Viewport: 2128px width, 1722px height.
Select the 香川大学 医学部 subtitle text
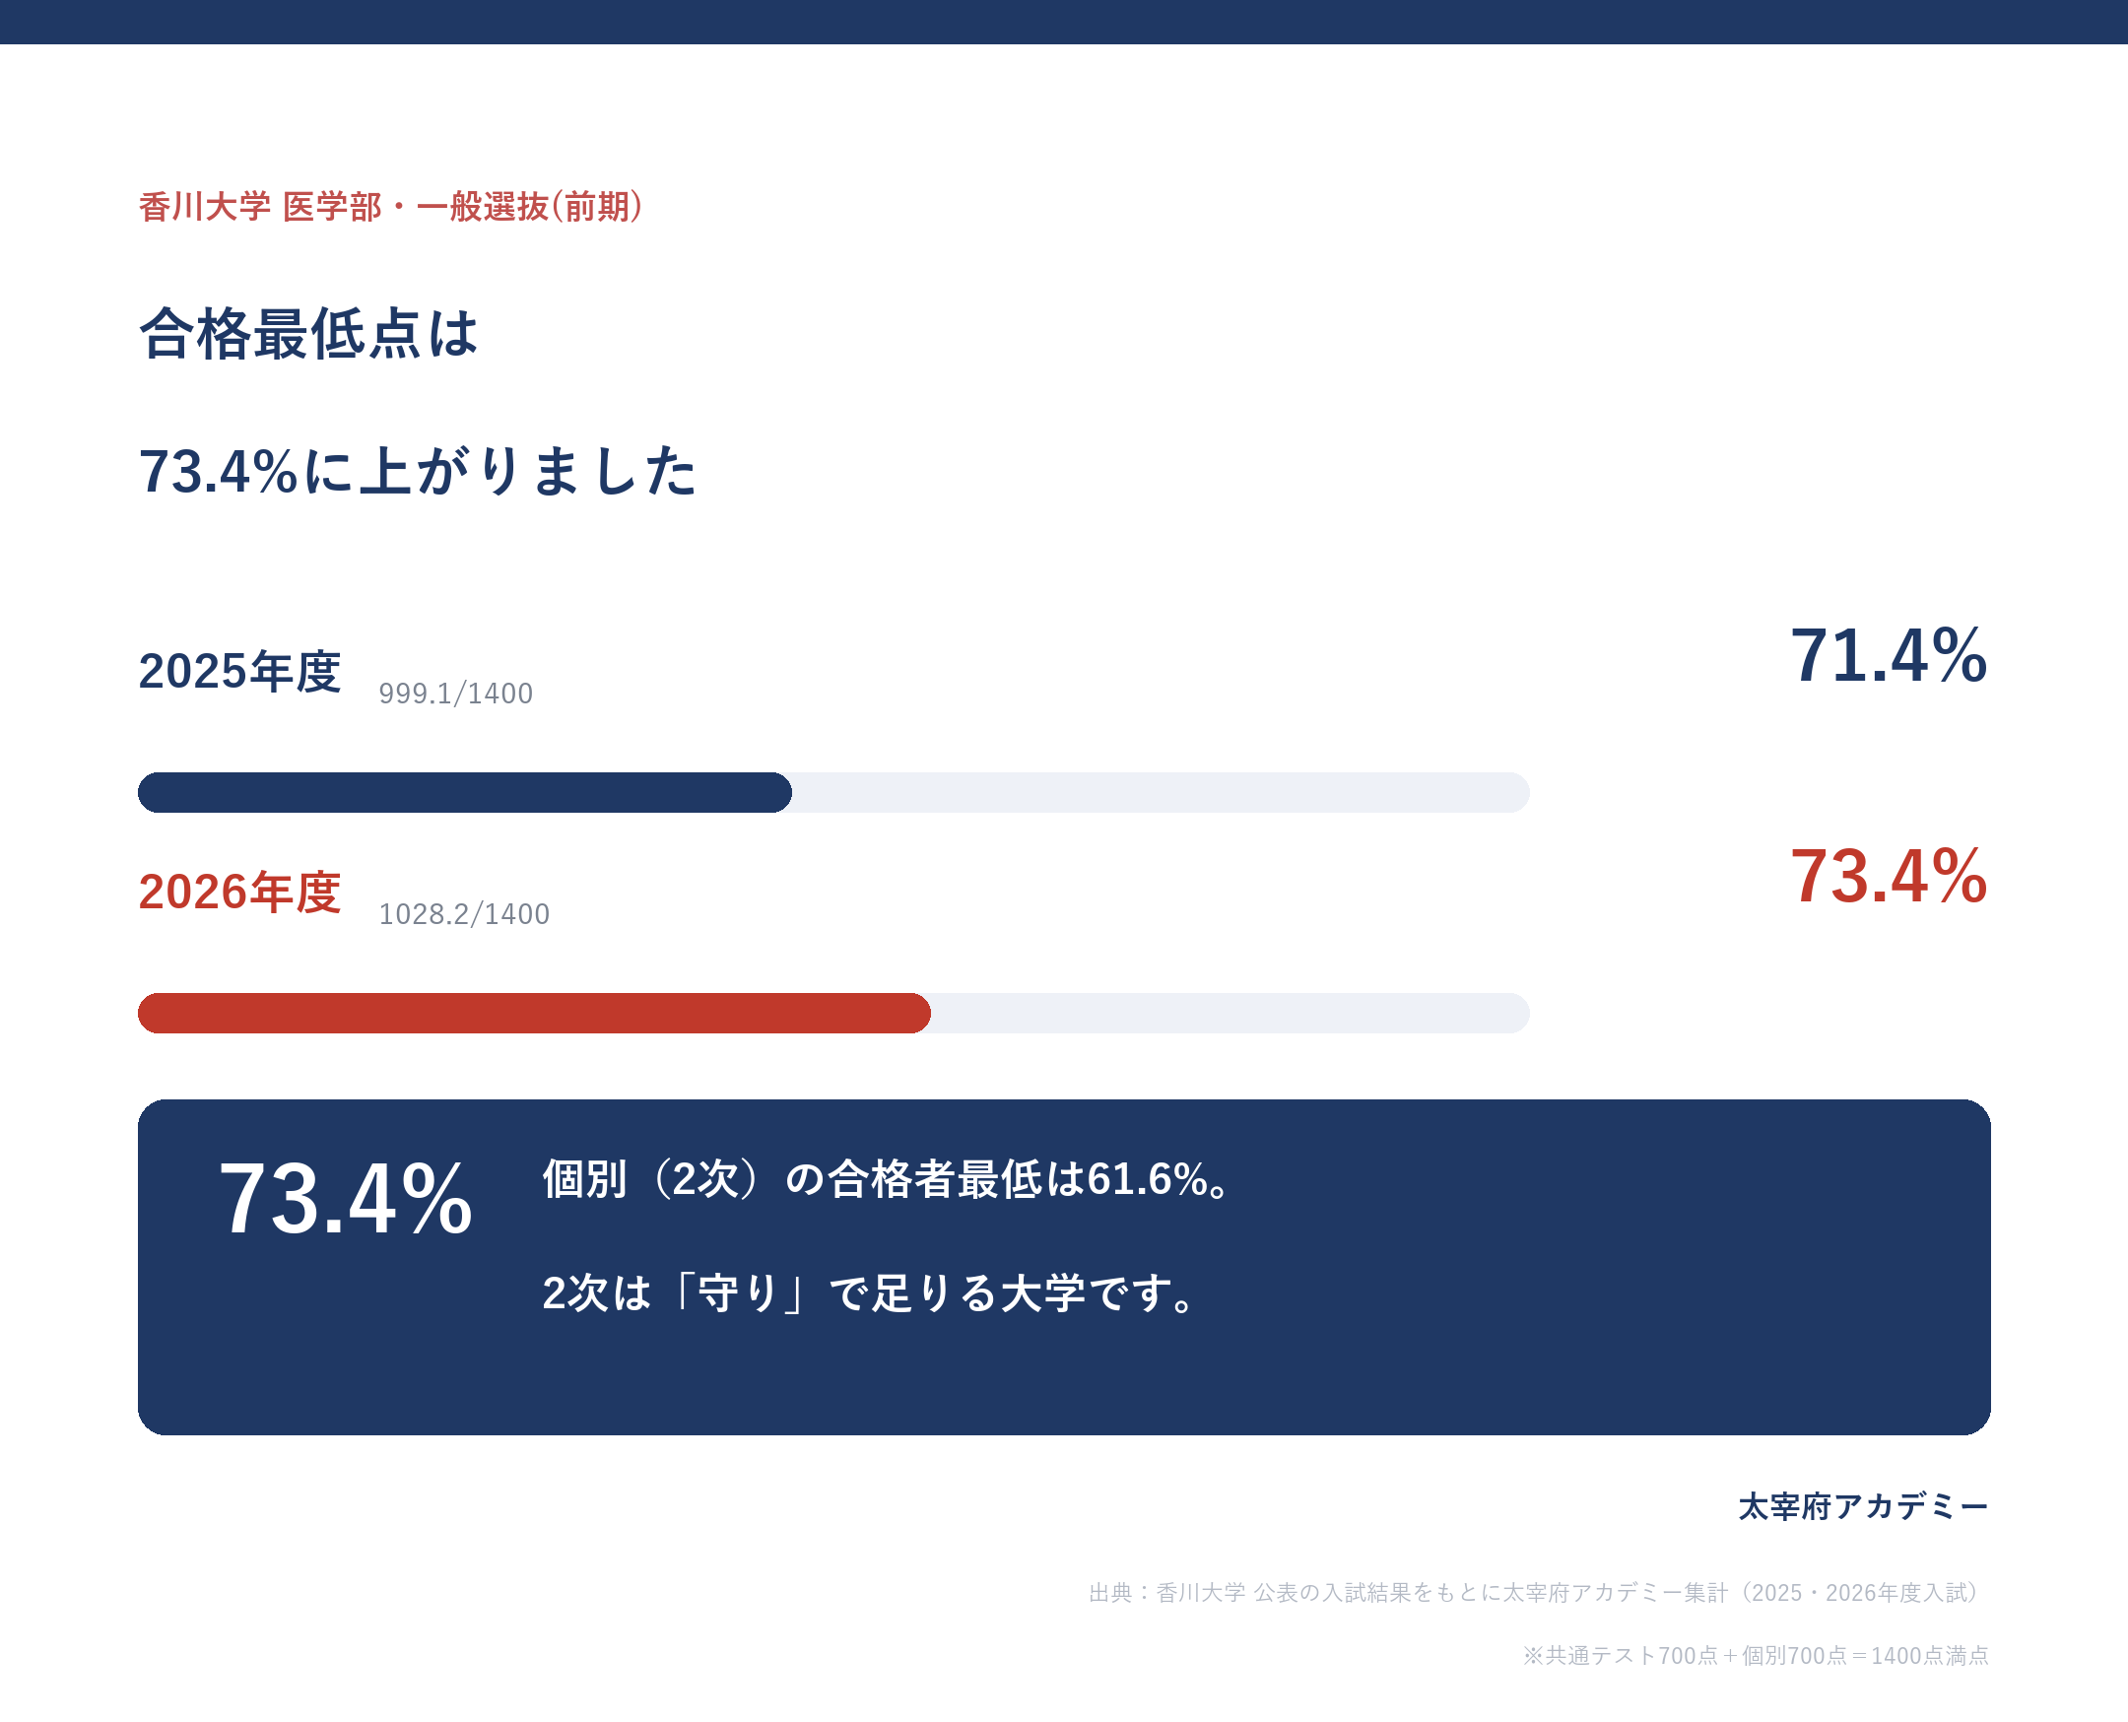coord(391,207)
